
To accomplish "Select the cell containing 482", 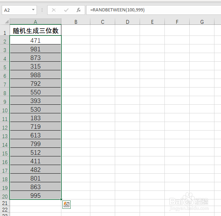I will click(x=36, y=169).
